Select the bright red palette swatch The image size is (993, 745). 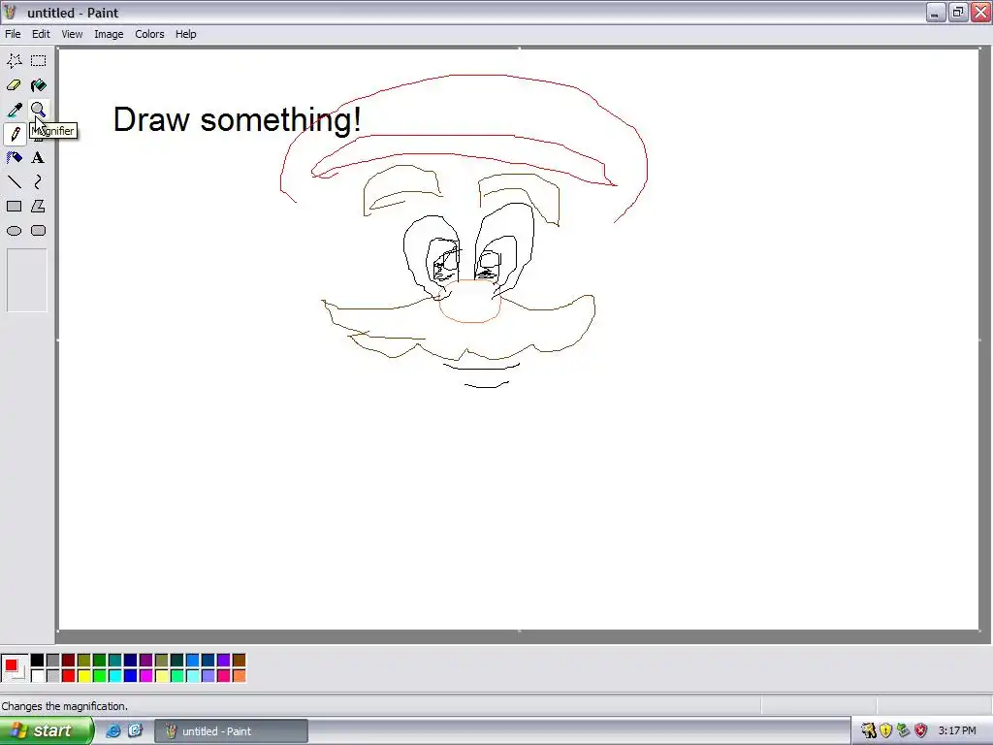coord(69,676)
